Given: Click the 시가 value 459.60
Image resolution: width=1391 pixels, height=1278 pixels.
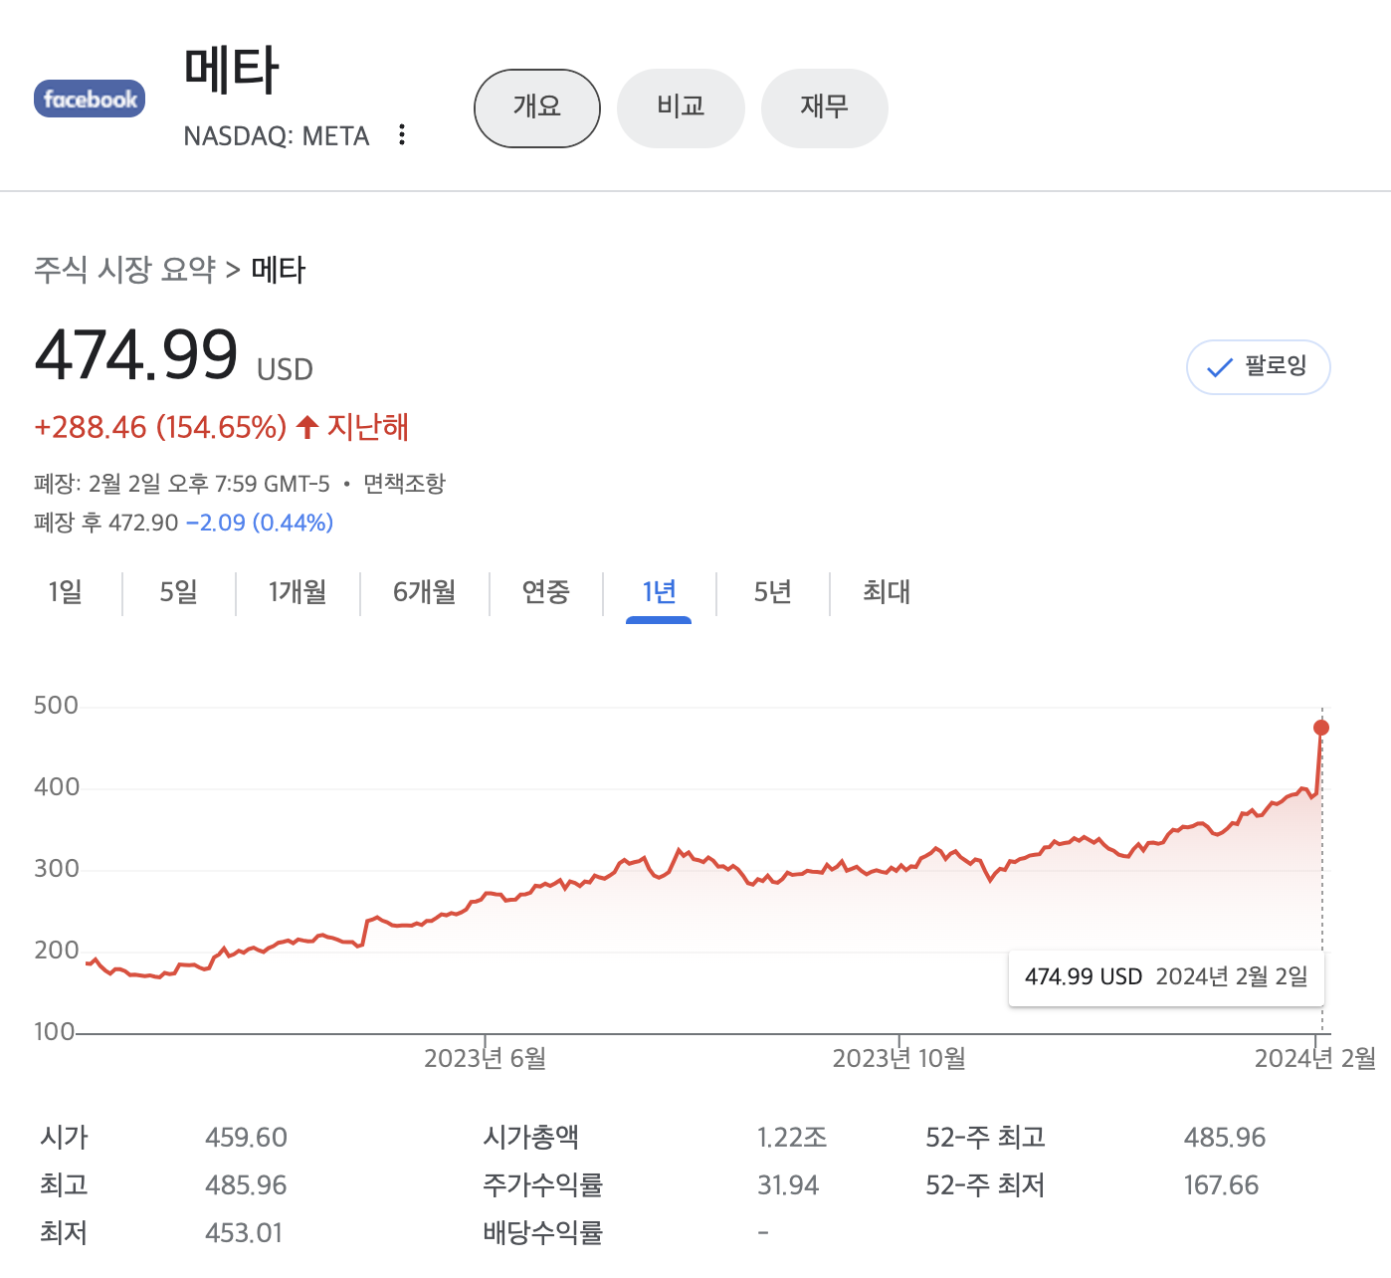Looking at the screenshot, I should tap(246, 1138).
